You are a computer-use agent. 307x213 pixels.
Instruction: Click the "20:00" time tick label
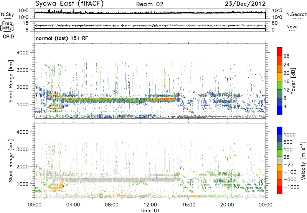[x=227, y=205]
